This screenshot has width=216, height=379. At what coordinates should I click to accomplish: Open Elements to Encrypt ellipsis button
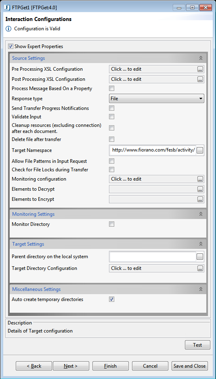[x=200, y=200]
